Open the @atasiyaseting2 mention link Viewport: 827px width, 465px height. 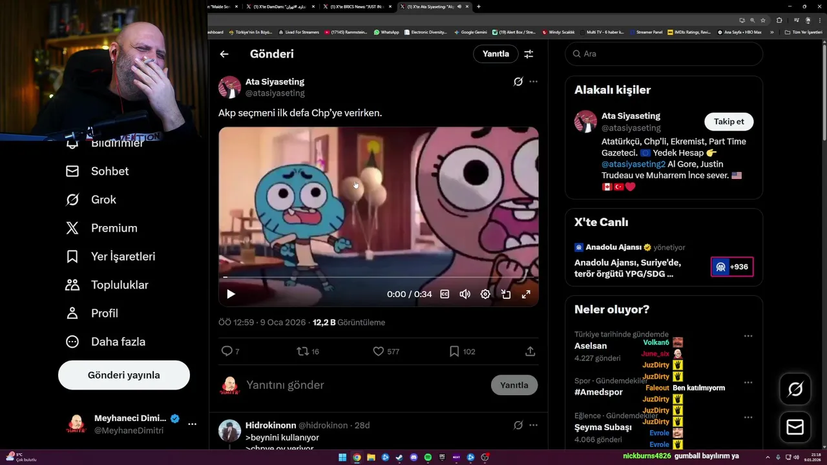(633, 165)
